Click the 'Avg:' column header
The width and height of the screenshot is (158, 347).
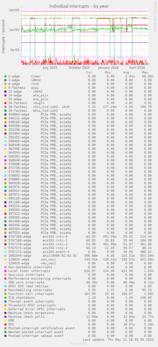(127, 73)
